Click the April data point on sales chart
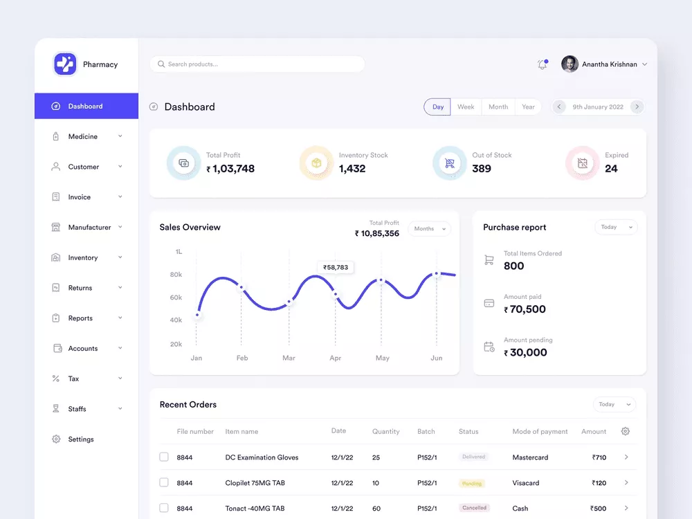 pyautogui.click(x=336, y=295)
